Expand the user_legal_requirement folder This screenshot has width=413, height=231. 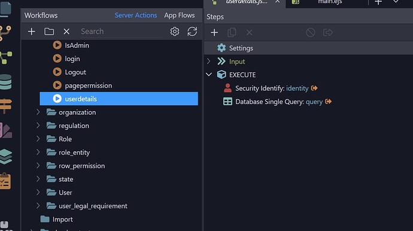tap(38, 206)
